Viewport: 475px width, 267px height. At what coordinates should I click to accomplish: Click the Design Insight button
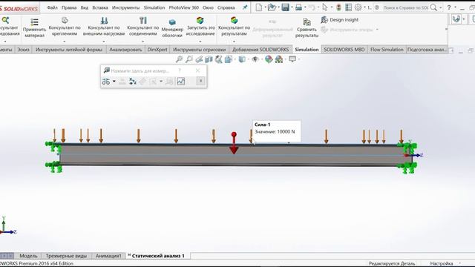pos(340,20)
